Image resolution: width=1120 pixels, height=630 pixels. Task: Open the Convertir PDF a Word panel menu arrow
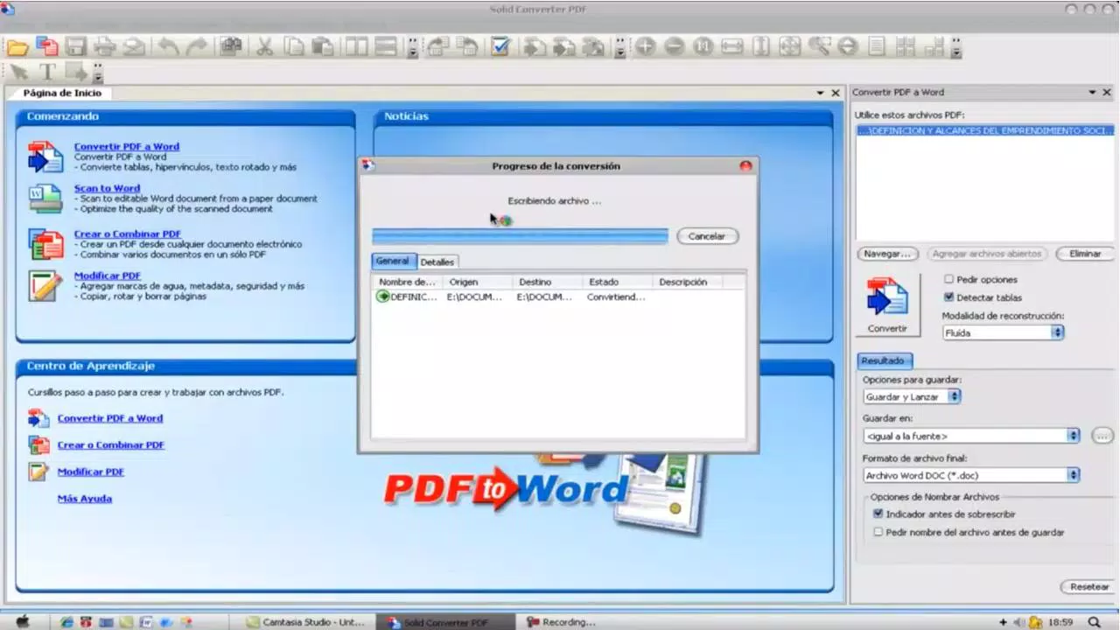click(x=1093, y=92)
